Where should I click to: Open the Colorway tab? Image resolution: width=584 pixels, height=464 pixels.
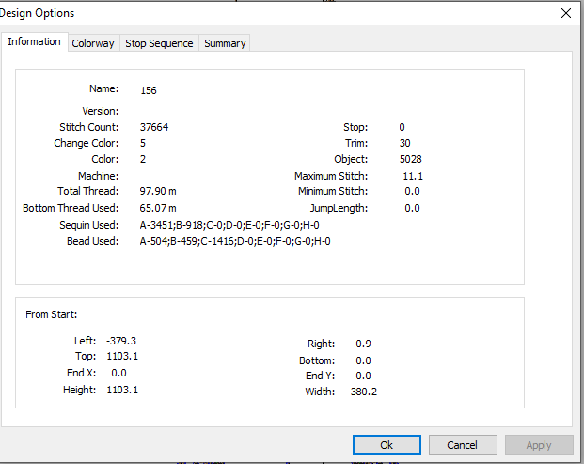tap(93, 43)
